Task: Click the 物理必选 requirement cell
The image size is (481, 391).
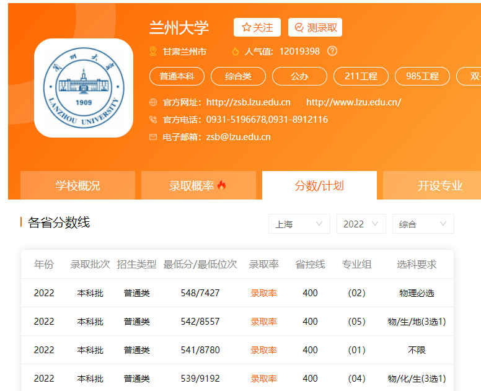Action: click(417, 293)
